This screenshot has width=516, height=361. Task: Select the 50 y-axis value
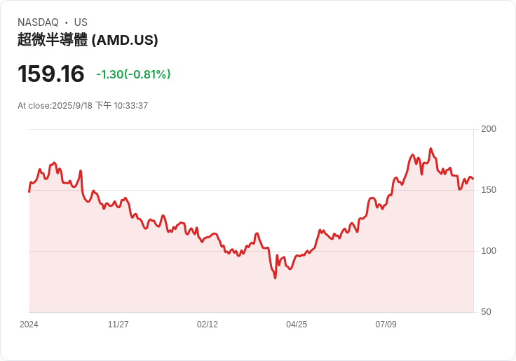click(486, 312)
